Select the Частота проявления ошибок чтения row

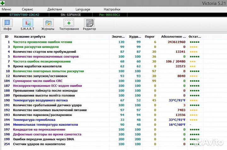42,42
